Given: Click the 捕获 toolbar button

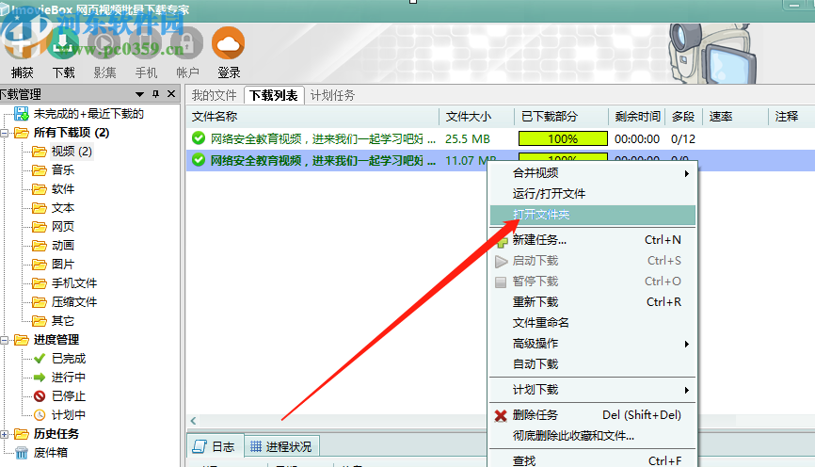Looking at the screenshot, I should [x=22, y=52].
